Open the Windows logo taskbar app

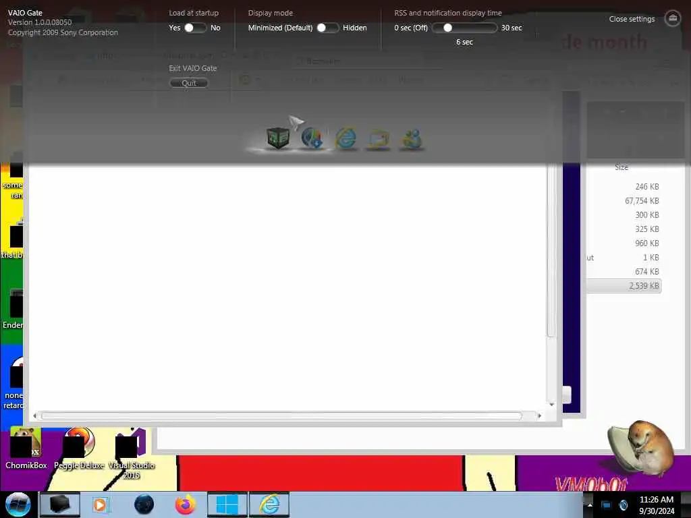tap(227, 505)
